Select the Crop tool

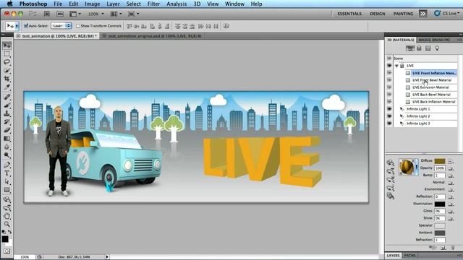pyautogui.click(x=7, y=79)
